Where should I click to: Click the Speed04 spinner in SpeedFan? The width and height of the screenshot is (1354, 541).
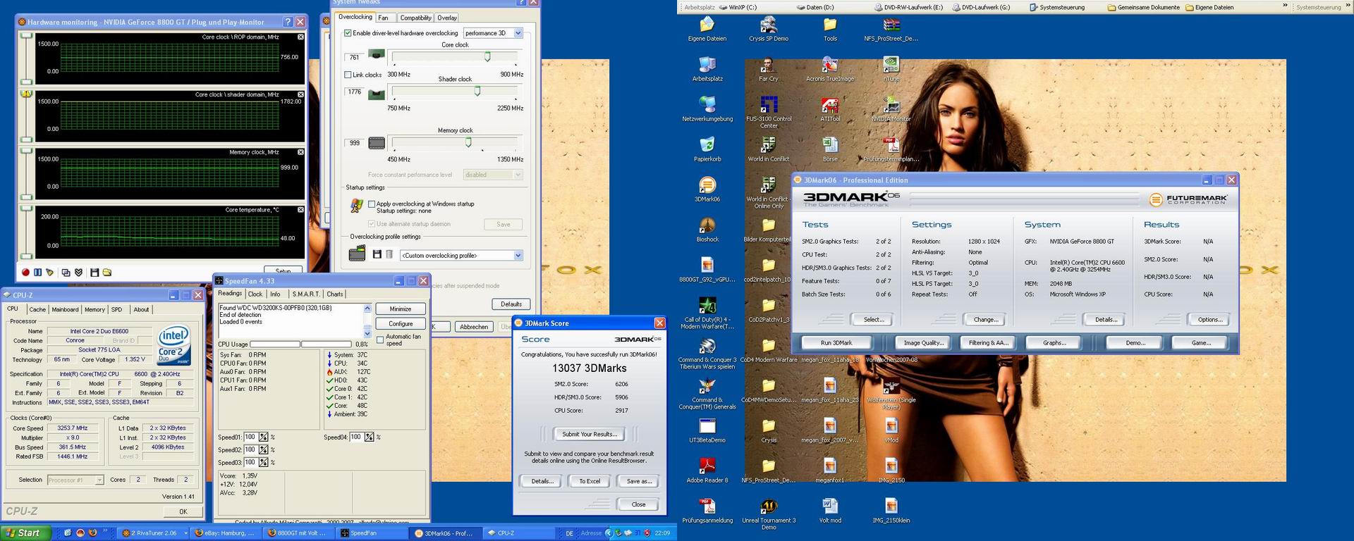point(370,437)
